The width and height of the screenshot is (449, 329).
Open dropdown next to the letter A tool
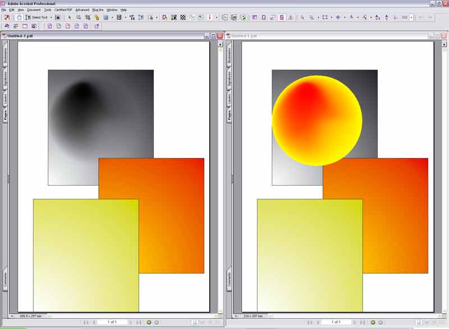pyautogui.click(x=358, y=17)
